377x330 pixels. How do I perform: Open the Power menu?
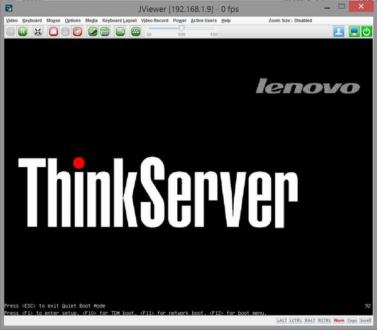click(180, 21)
